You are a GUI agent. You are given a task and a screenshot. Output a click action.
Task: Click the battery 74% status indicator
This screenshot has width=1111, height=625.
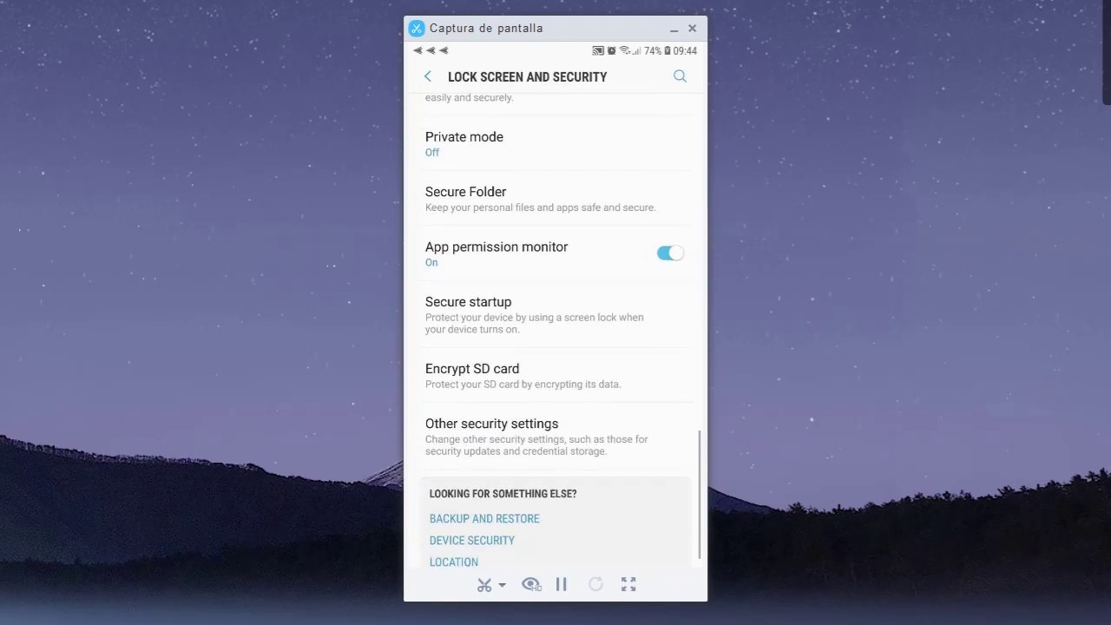tap(657, 51)
